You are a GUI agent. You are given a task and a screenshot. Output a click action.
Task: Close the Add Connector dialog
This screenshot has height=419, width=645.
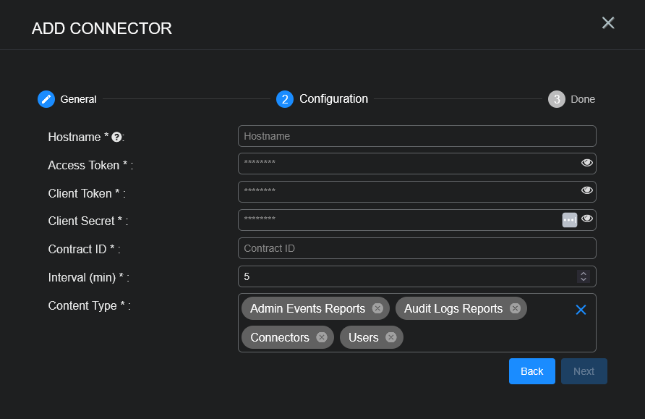coord(608,23)
